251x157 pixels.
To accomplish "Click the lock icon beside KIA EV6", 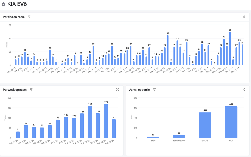I will click(3, 4).
